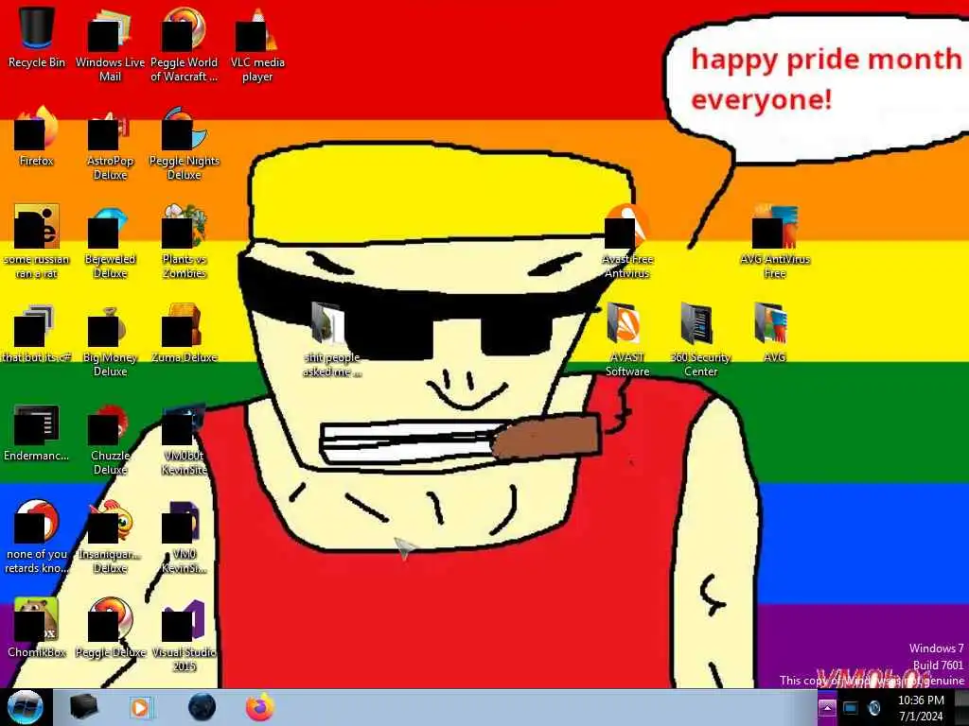
Task: Click the monitor icon in the system tray
Action: [x=851, y=708]
